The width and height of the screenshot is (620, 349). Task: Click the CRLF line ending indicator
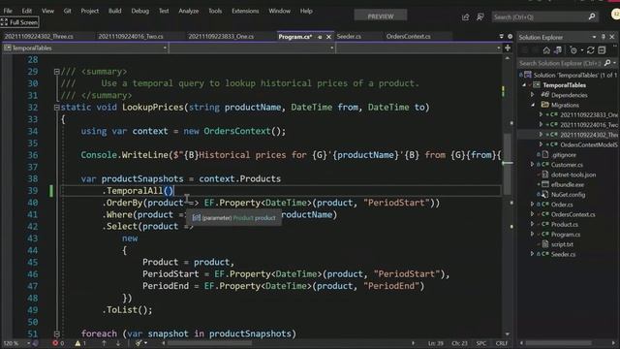click(502, 343)
